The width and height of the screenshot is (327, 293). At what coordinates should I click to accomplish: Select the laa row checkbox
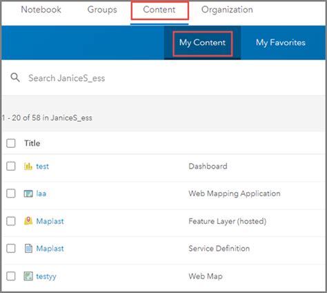click(x=11, y=193)
